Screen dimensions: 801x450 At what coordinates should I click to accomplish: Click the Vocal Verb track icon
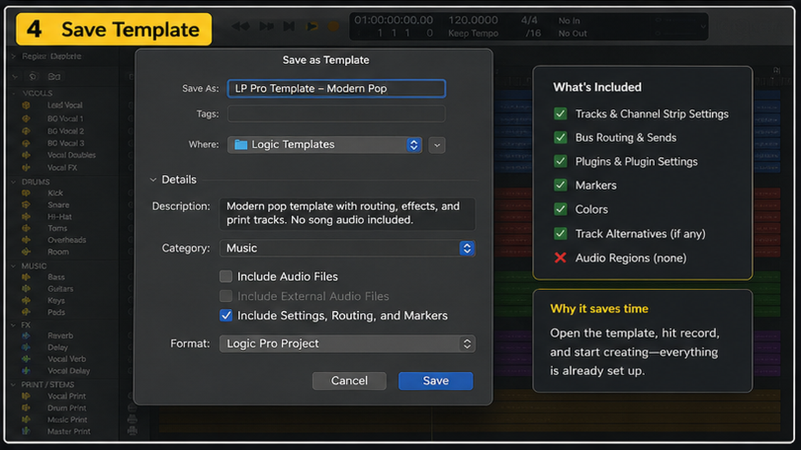(26, 359)
